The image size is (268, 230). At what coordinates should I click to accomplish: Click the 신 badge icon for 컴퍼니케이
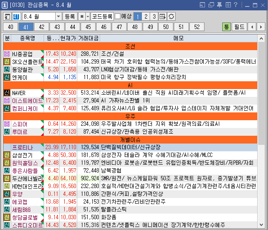tap(7, 109)
